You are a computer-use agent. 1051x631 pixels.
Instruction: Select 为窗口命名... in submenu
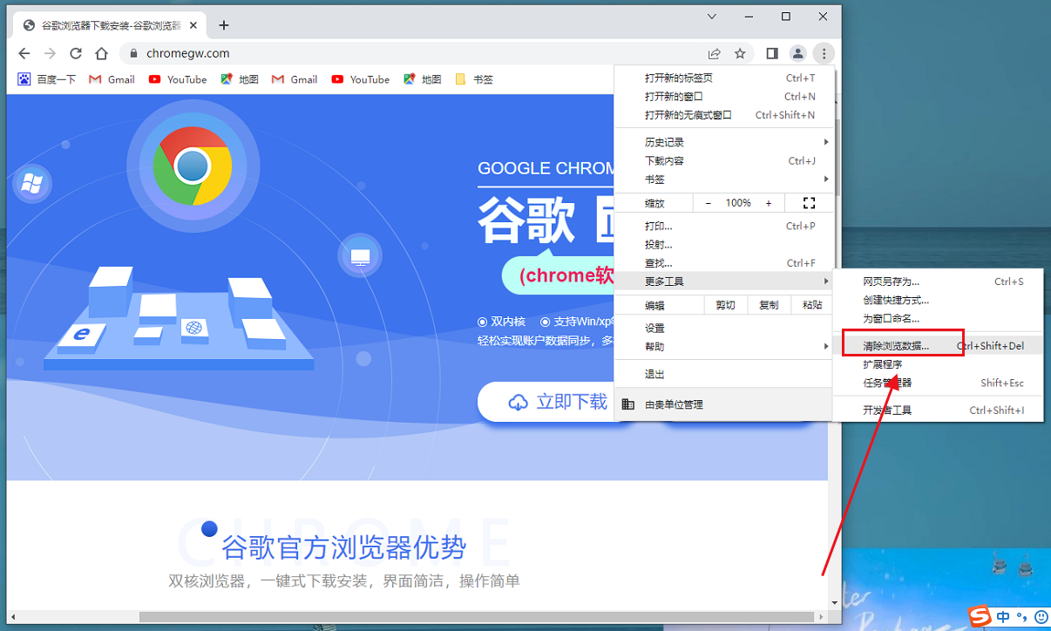click(x=938, y=318)
